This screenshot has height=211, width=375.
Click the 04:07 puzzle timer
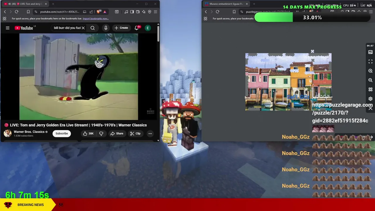(370, 46)
